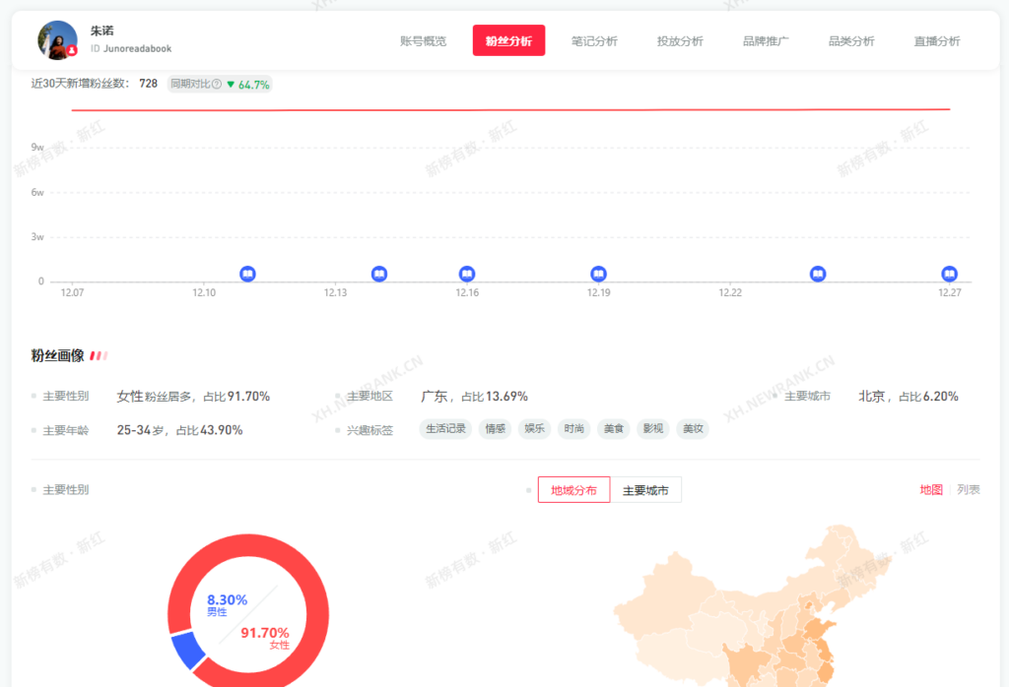Click the broadcast marker icon above 12.16
The height and width of the screenshot is (687, 1009).
coord(466,274)
